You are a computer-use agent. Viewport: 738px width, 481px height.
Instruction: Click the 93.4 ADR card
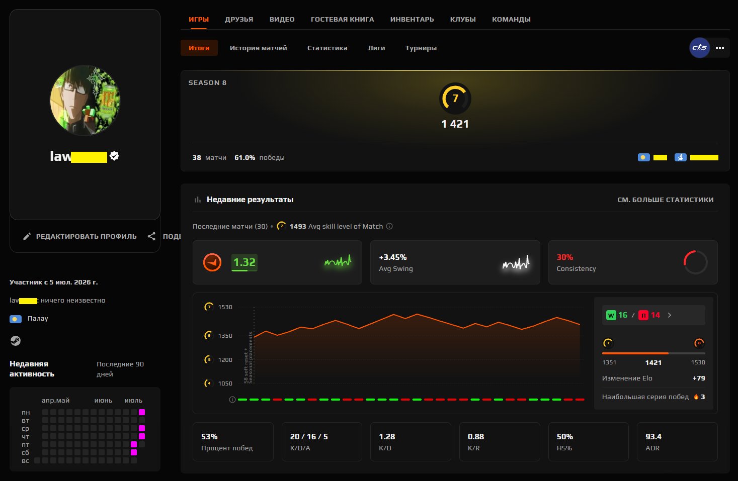click(677, 442)
